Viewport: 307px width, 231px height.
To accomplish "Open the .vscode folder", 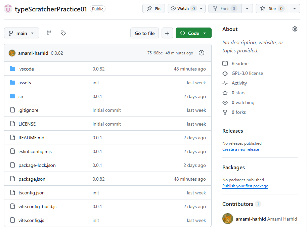I will coord(26,69).
